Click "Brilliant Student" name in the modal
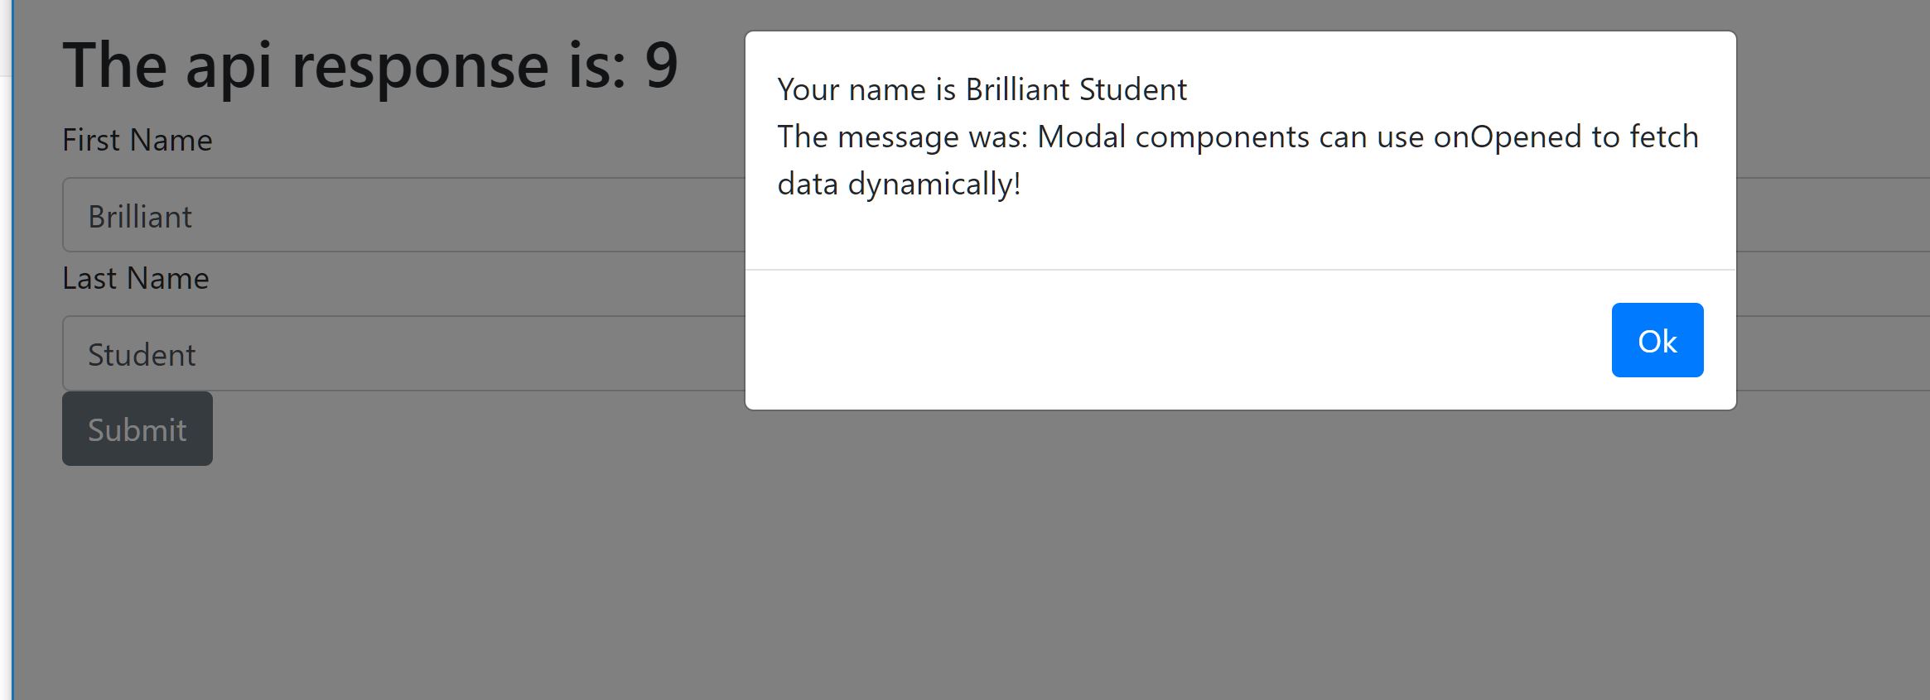 [1076, 89]
